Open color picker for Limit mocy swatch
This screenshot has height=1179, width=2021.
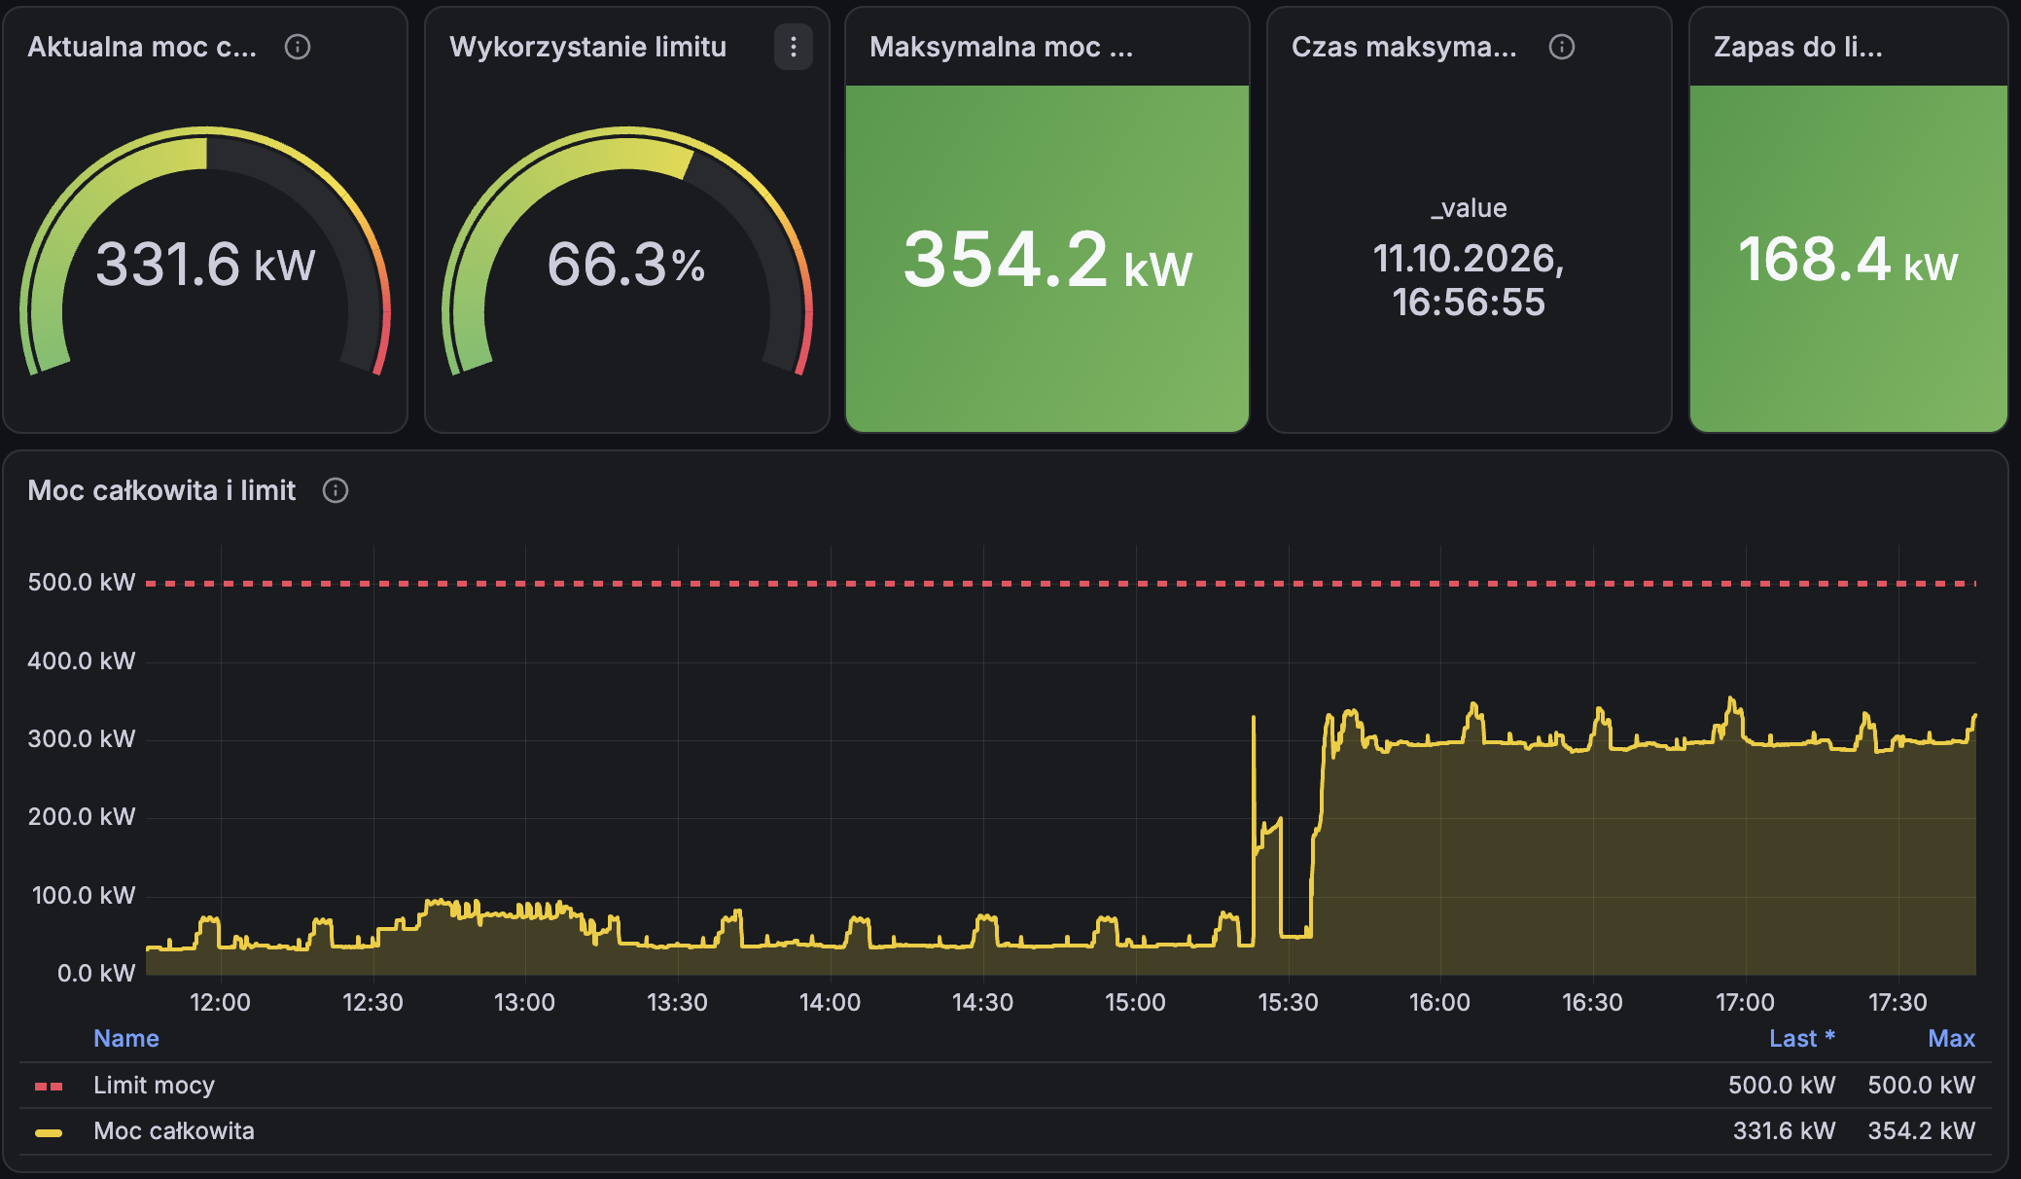click(49, 1086)
